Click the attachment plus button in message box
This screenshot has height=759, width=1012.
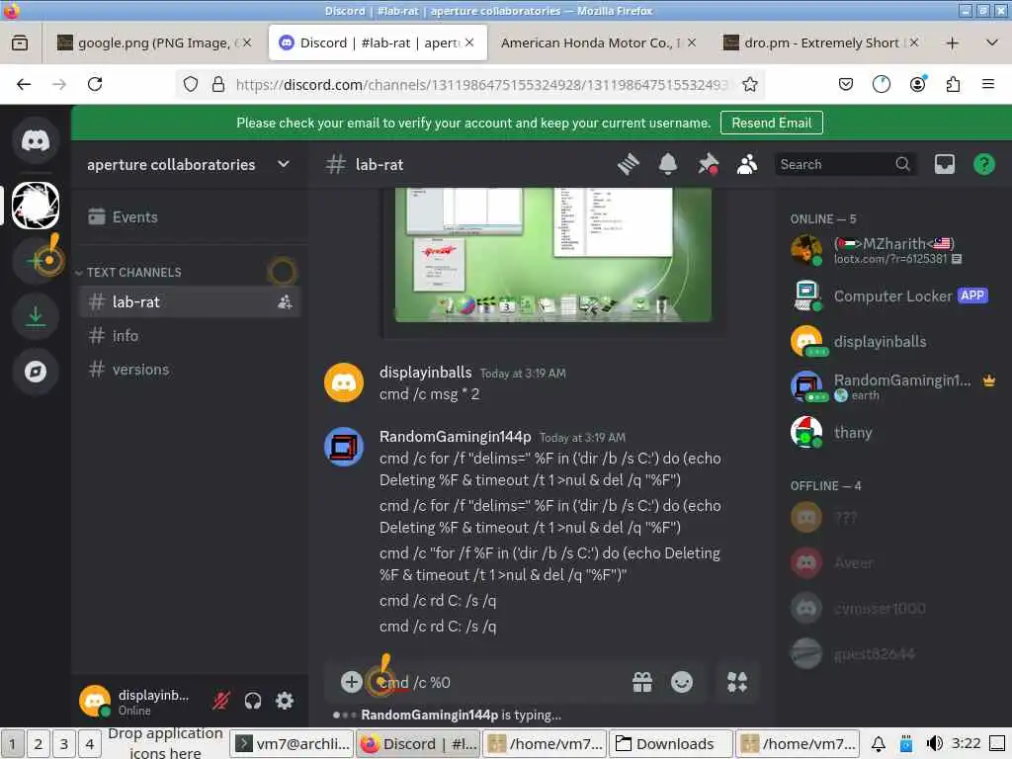tap(351, 682)
